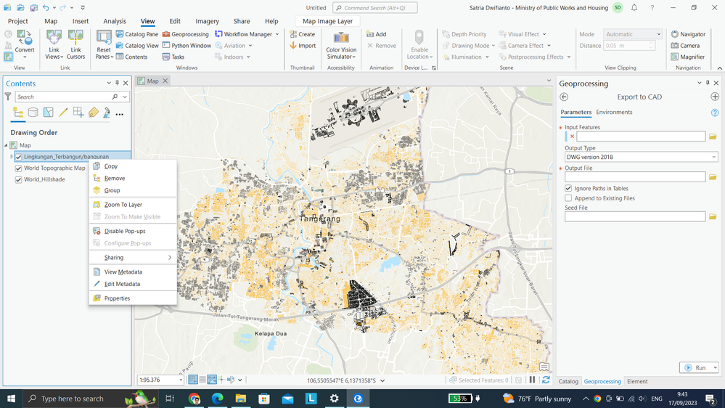This screenshot has height=408, width=725.
Task: Click Import thumbnail
Action: (x=303, y=45)
